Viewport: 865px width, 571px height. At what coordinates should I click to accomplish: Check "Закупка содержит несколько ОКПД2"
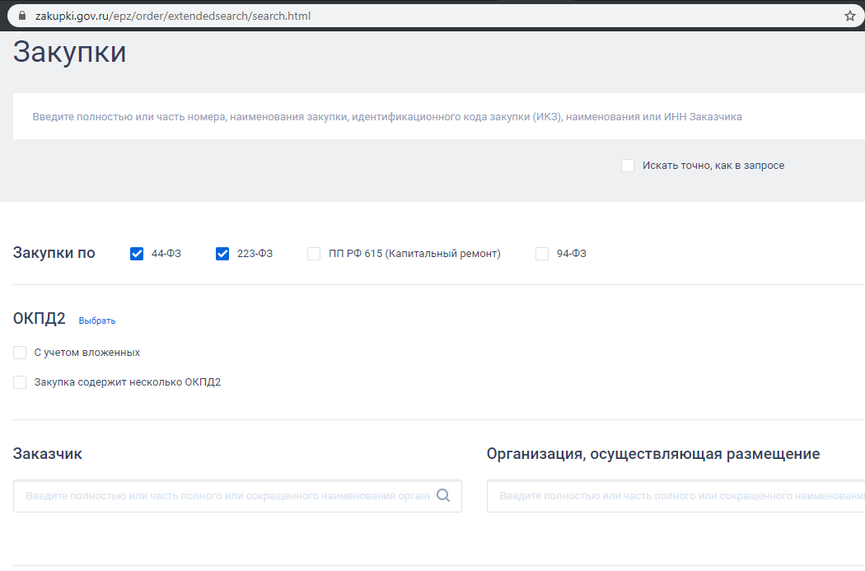pos(20,381)
